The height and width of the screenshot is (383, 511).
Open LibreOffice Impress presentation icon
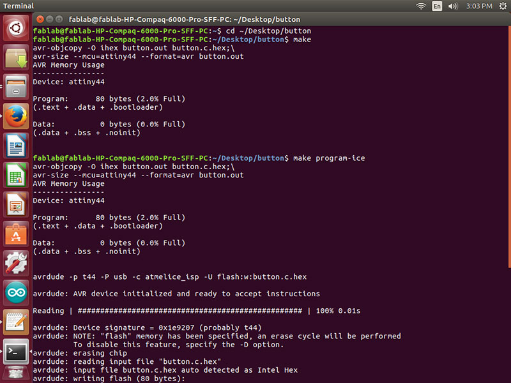[x=15, y=204]
